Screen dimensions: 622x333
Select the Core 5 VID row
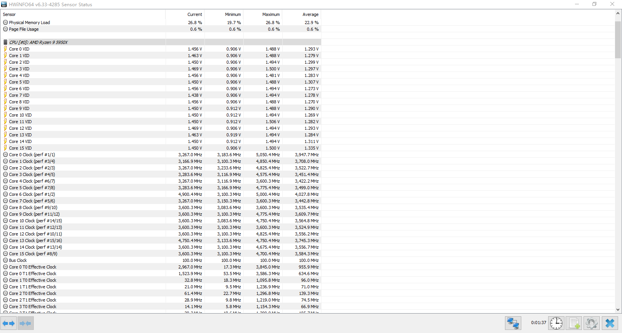(161, 82)
